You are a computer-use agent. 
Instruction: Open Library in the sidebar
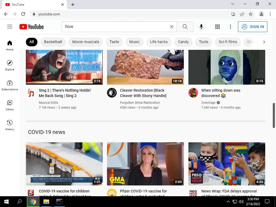click(10, 105)
